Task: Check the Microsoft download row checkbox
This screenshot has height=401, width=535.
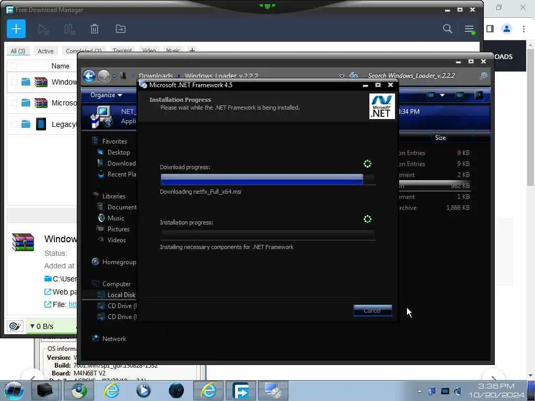Action: coord(14,103)
